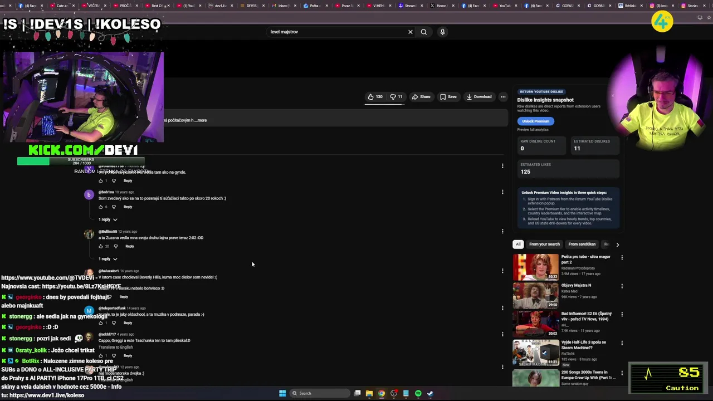Open menu for the @bob1na comment

coord(502,192)
